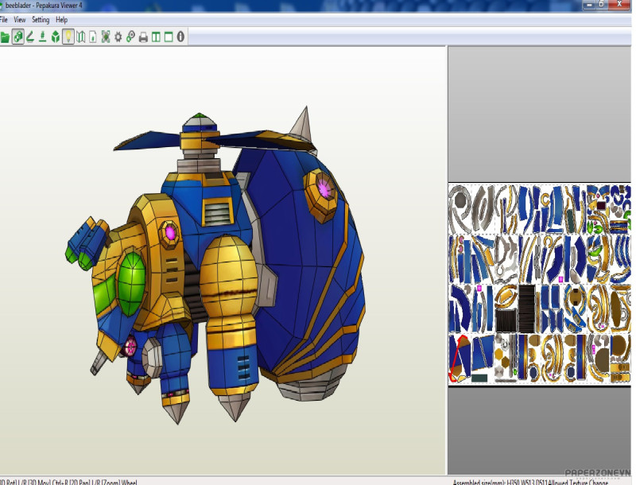Image resolution: width=636 pixels, height=485 pixels.
Task: Toggle the light bulb lighting button
Action: (68, 37)
